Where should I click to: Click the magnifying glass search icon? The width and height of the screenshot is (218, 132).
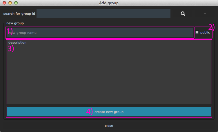[183, 14]
